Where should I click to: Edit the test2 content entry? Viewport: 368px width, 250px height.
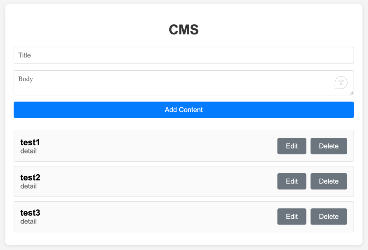291,181
